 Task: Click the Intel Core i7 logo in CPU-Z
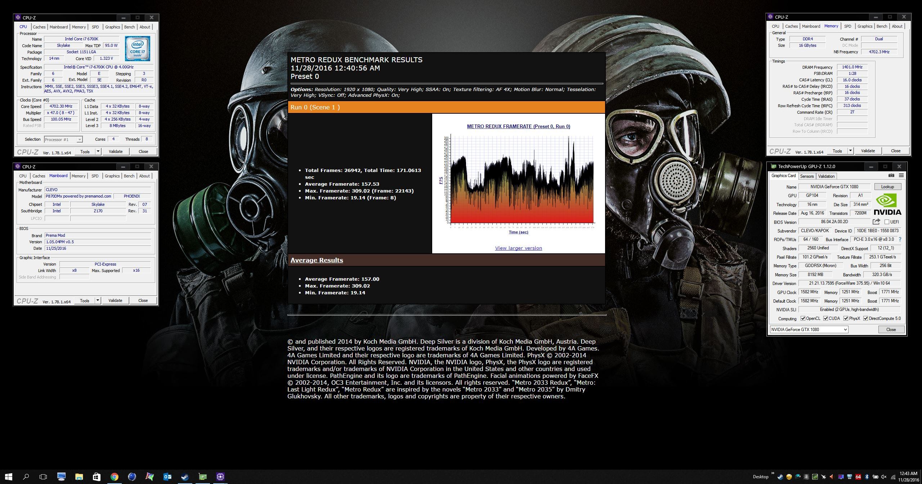[x=138, y=48]
